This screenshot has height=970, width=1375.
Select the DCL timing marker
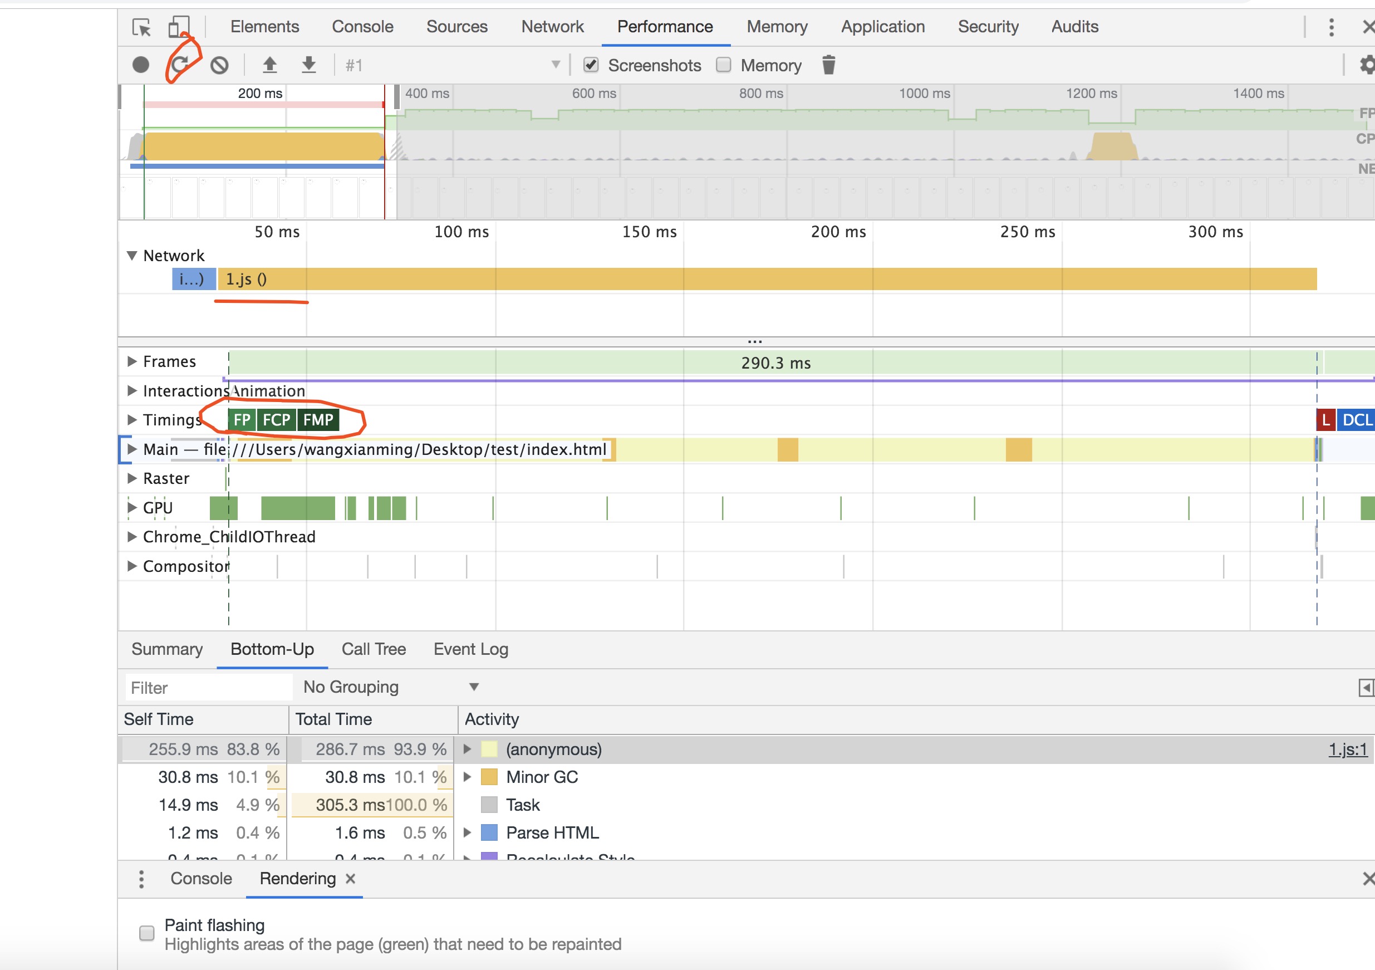coord(1357,420)
